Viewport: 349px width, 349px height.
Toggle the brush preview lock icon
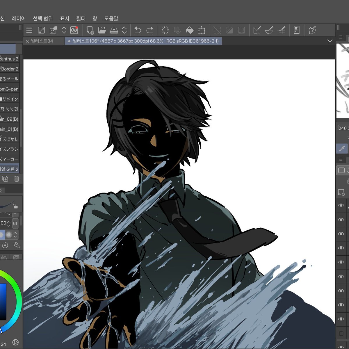click(x=15, y=206)
